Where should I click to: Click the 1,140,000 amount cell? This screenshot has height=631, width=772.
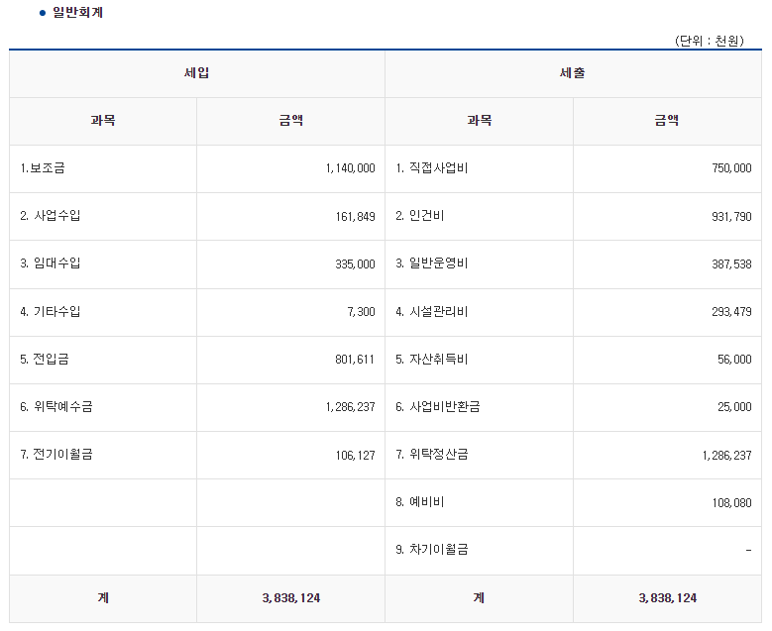click(x=351, y=168)
